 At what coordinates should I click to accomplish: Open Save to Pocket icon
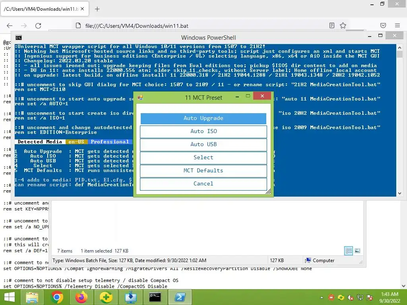pos(383,25)
